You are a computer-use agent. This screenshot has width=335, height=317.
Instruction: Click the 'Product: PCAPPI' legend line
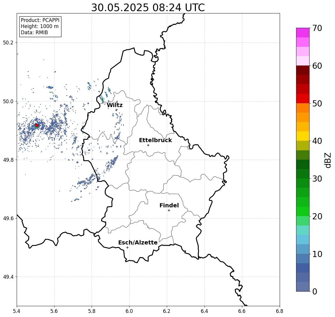click(40, 20)
